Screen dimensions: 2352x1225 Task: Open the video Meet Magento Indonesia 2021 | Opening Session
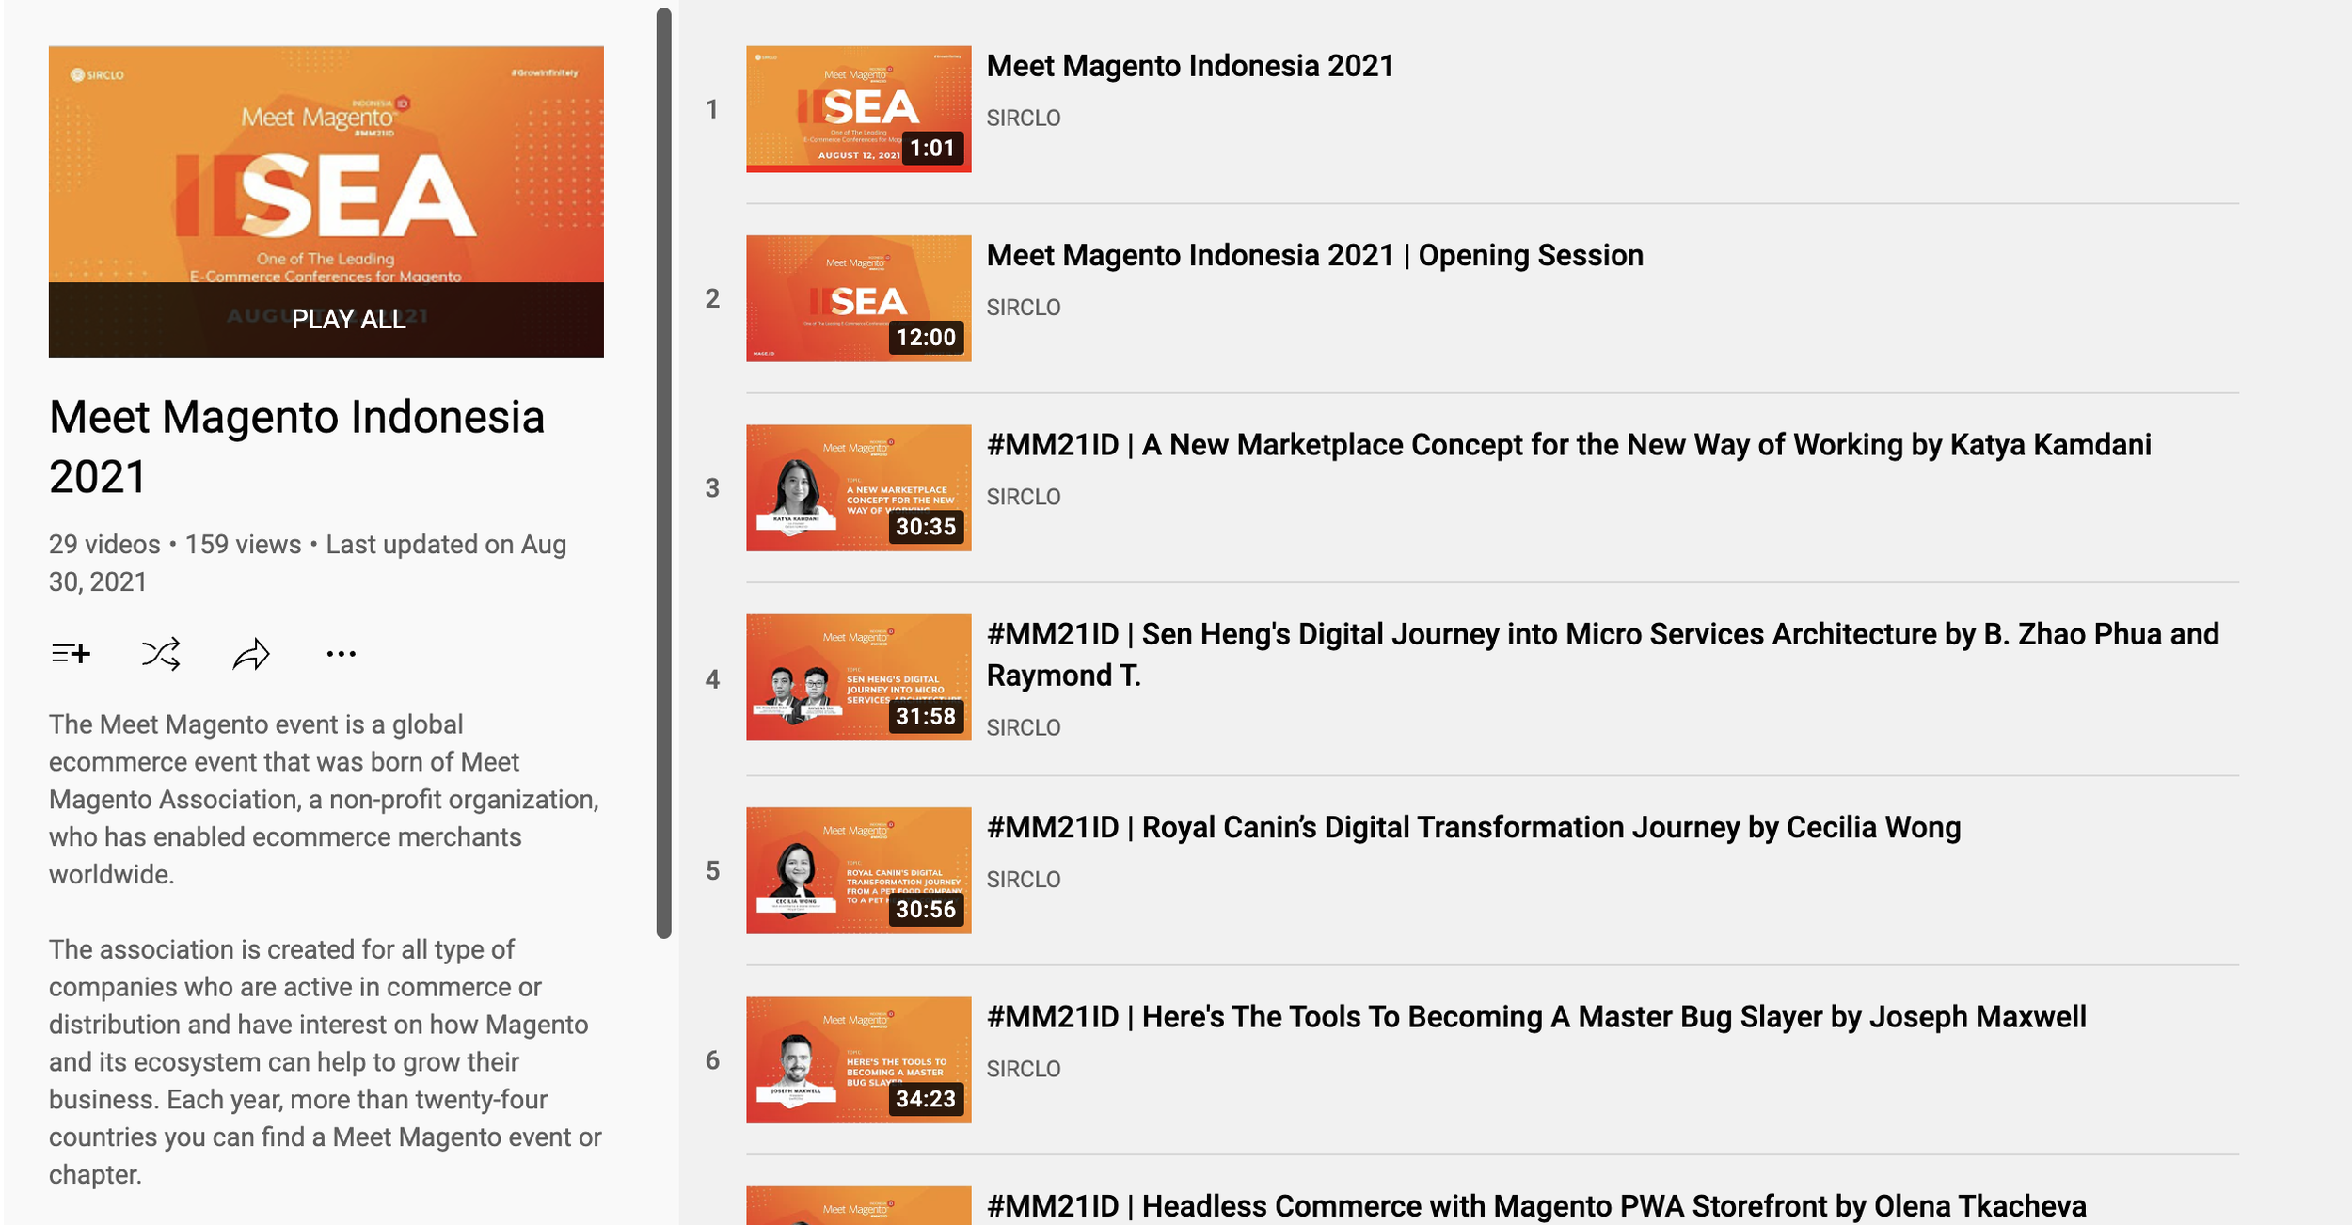pyautogui.click(x=1314, y=254)
